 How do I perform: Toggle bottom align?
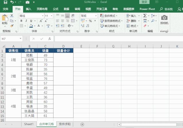67,16
